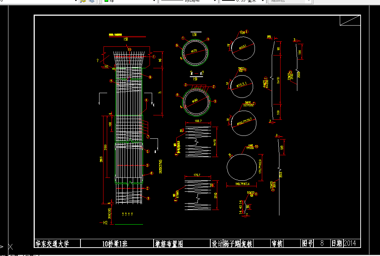
Task: Select the 80 dimension on the bar detail
Action: pyautogui.click(x=278, y=49)
